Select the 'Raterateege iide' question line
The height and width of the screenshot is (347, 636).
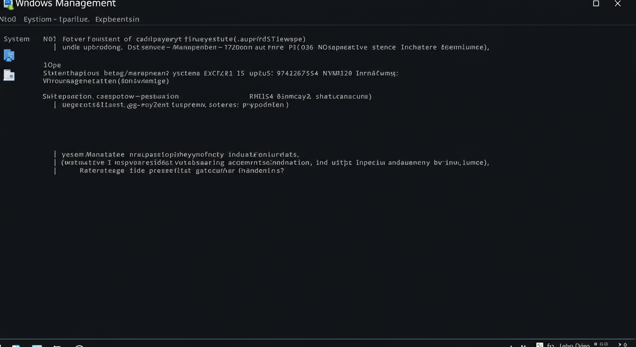coord(182,171)
